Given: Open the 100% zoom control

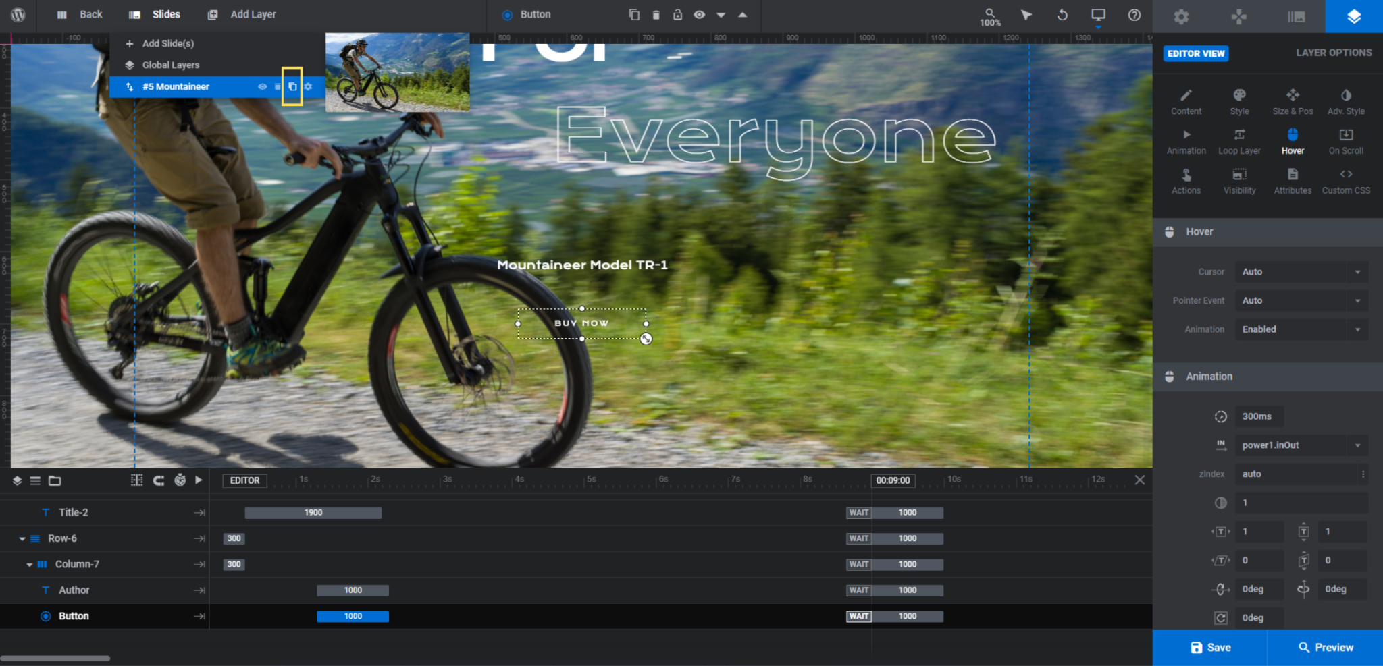Looking at the screenshot, I should 990,17.
